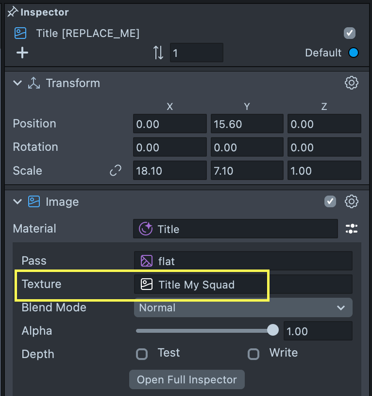Disable the Title [REPLACE_ME] object checkbox
The width and height of the screenshot is (372, 396).
350,33
